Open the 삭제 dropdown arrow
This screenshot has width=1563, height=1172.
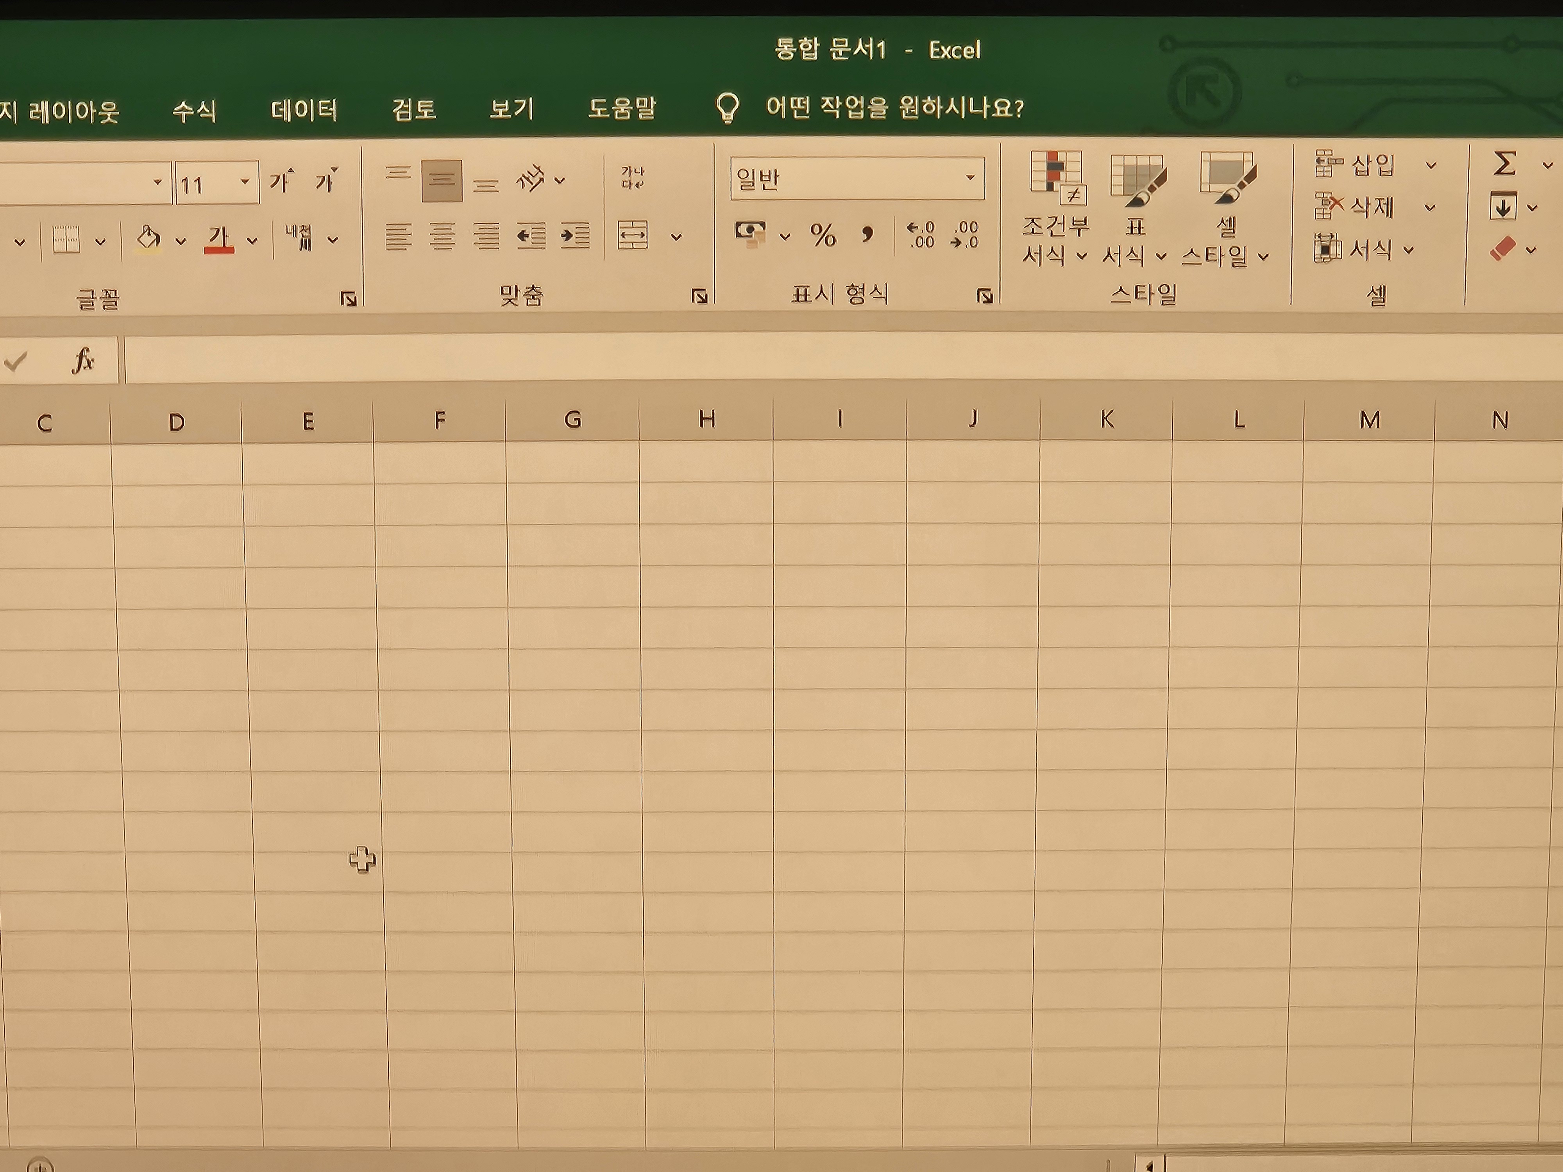[1429, 208]
